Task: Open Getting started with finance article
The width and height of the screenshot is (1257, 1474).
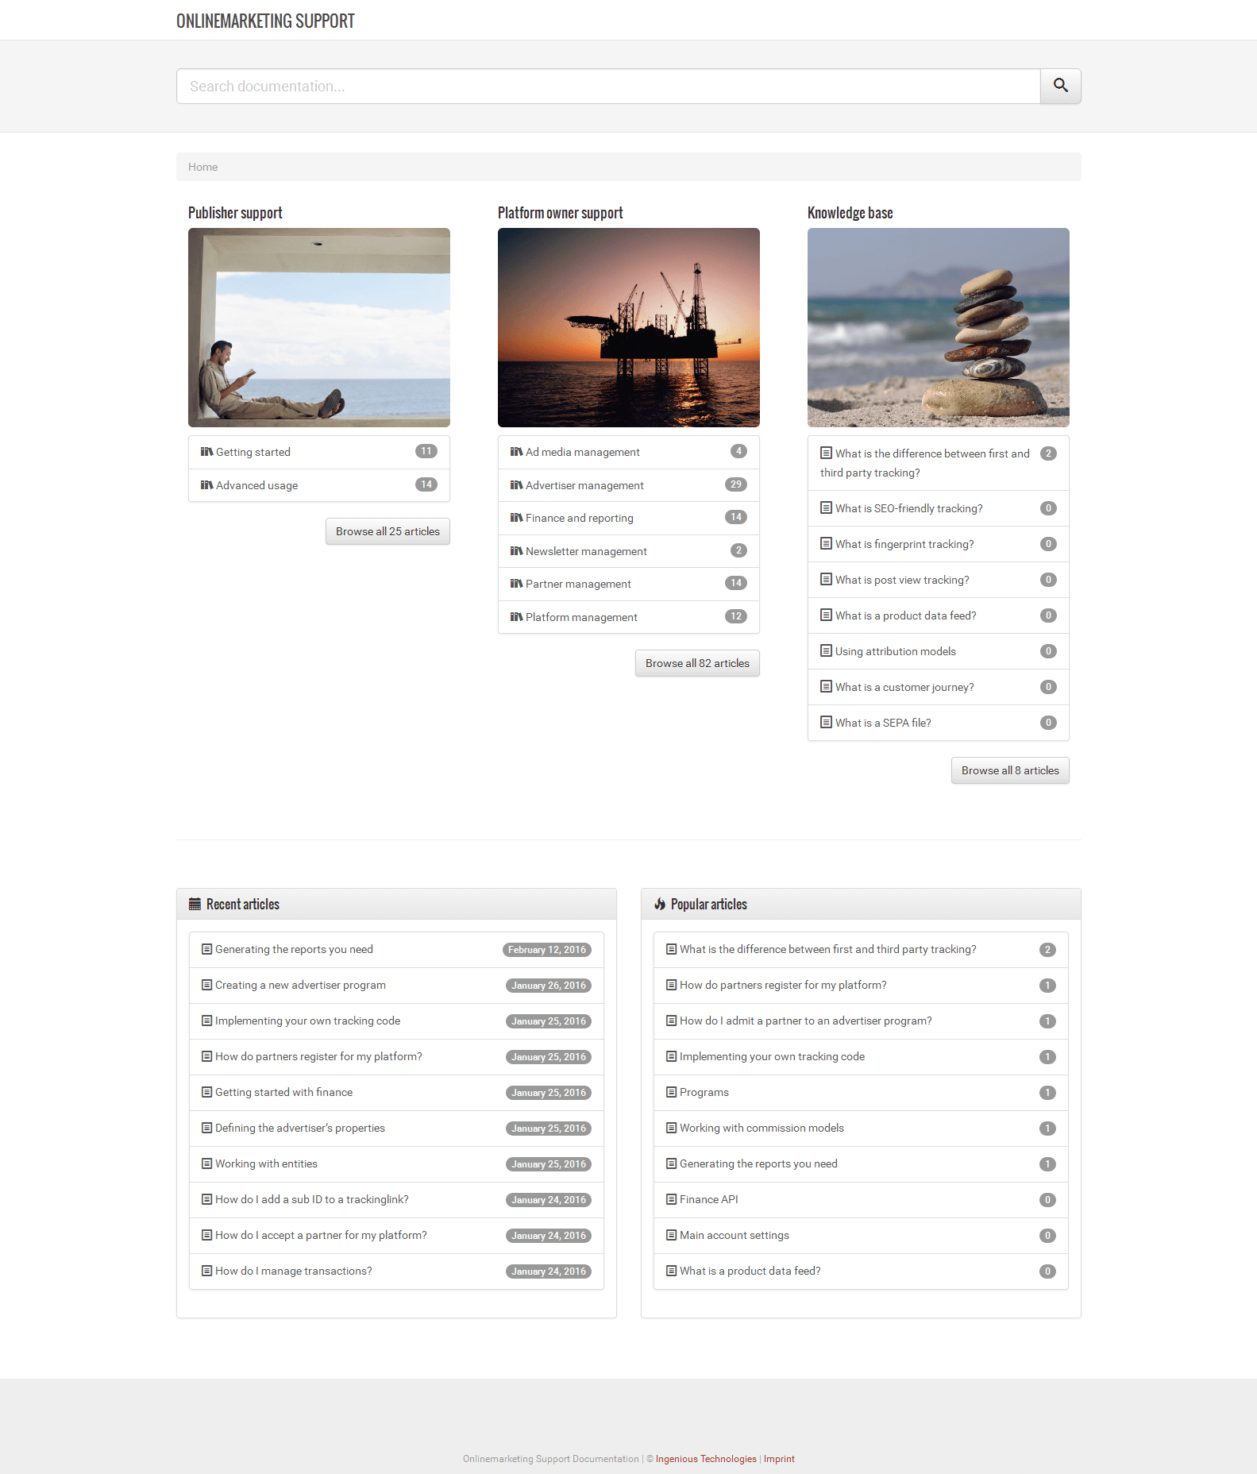Action: [x=396, y=1092]
